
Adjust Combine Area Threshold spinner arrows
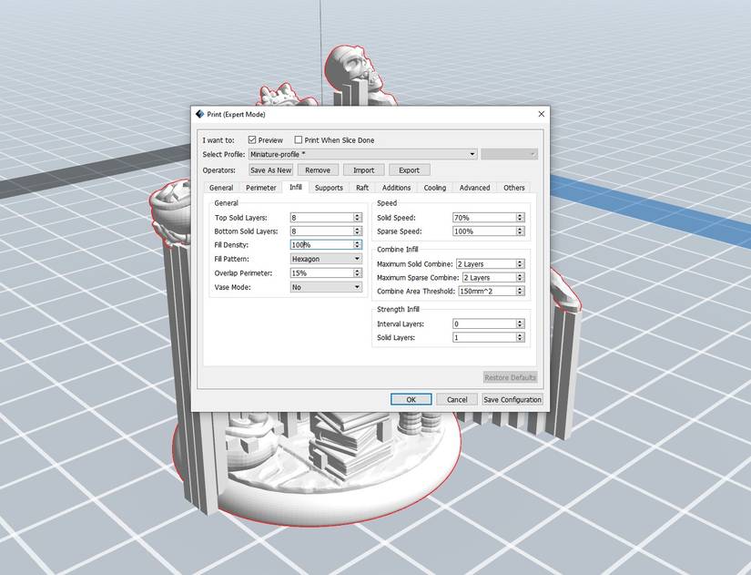click(520, 291)
